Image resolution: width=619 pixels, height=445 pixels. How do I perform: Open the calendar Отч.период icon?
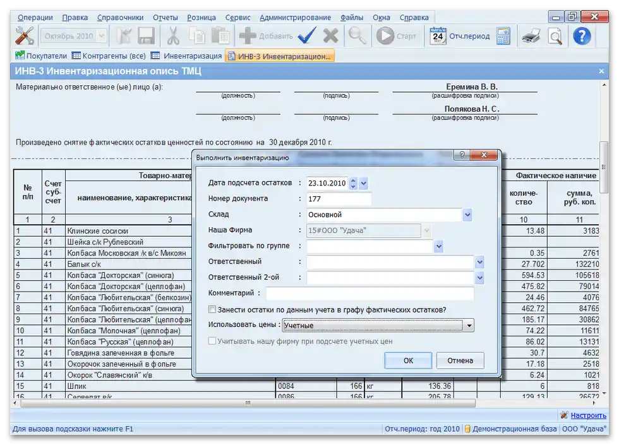pos(438,36)
